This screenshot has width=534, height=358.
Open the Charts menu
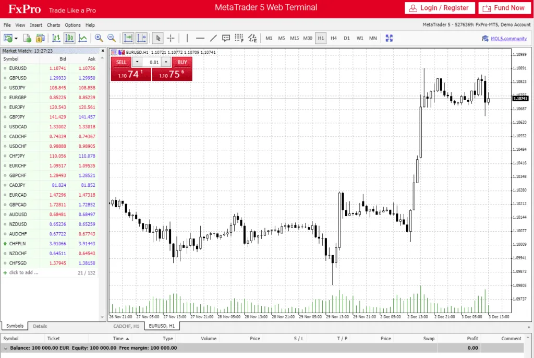coord(54,25)
